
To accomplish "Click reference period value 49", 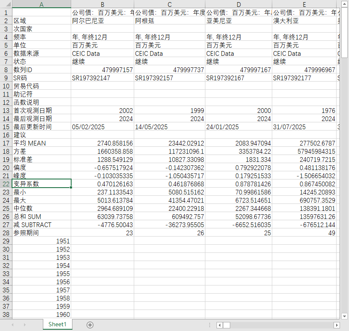I will (304, 233).
